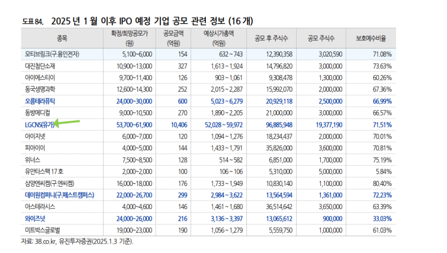Image resolution: width=447 pixels, height=253 pixels.
Task: Select the 'LGCNS(유가)' company name
Action: [x=40, y=125]
